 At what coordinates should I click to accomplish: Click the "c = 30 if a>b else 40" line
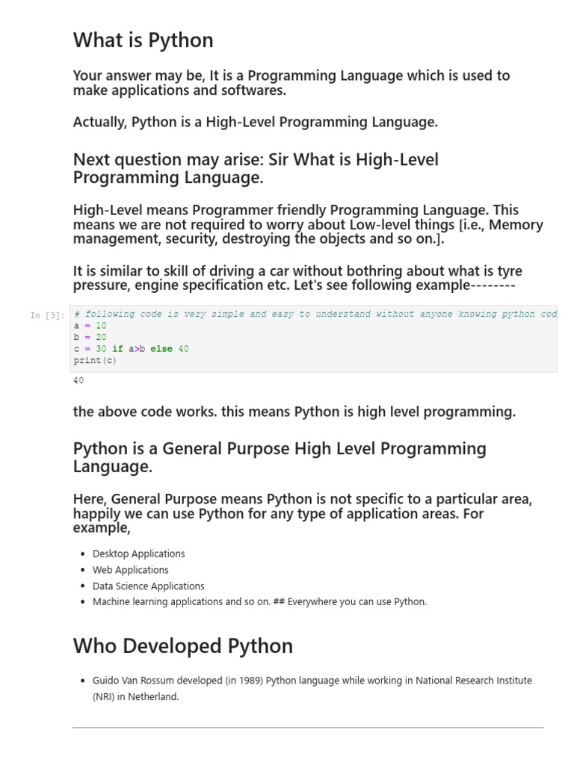pyautogui.click(x=131, y=349)
